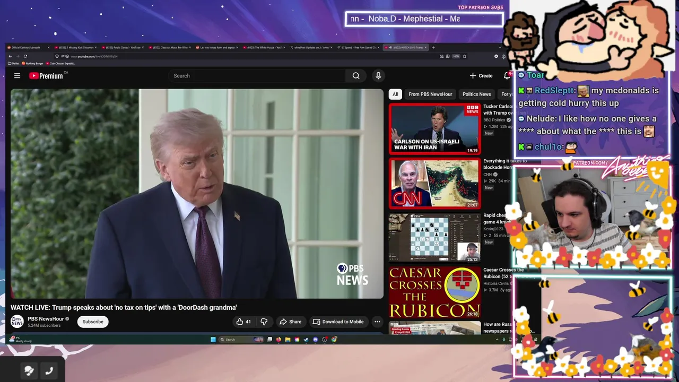Click video title 'WATCH LIVE: Trump speaks'
679x382 pixels.
pyautogui.click(x=124, y=308)
